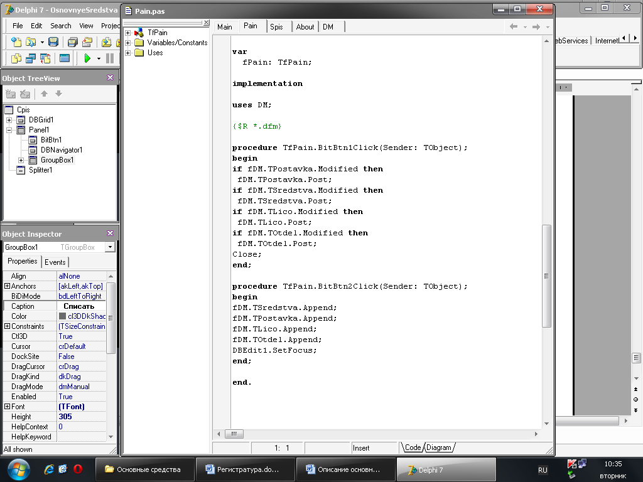The width and height of the screenshot is (643, 482).
Task: Select Cpis root in Object TreeView
Action: (23, 110)
